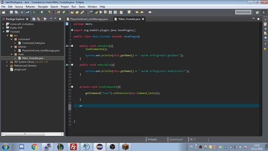The height and width of the screenshot is (151, 268).
Task: Collapse the command package
Action: click(x=11, y=39)
